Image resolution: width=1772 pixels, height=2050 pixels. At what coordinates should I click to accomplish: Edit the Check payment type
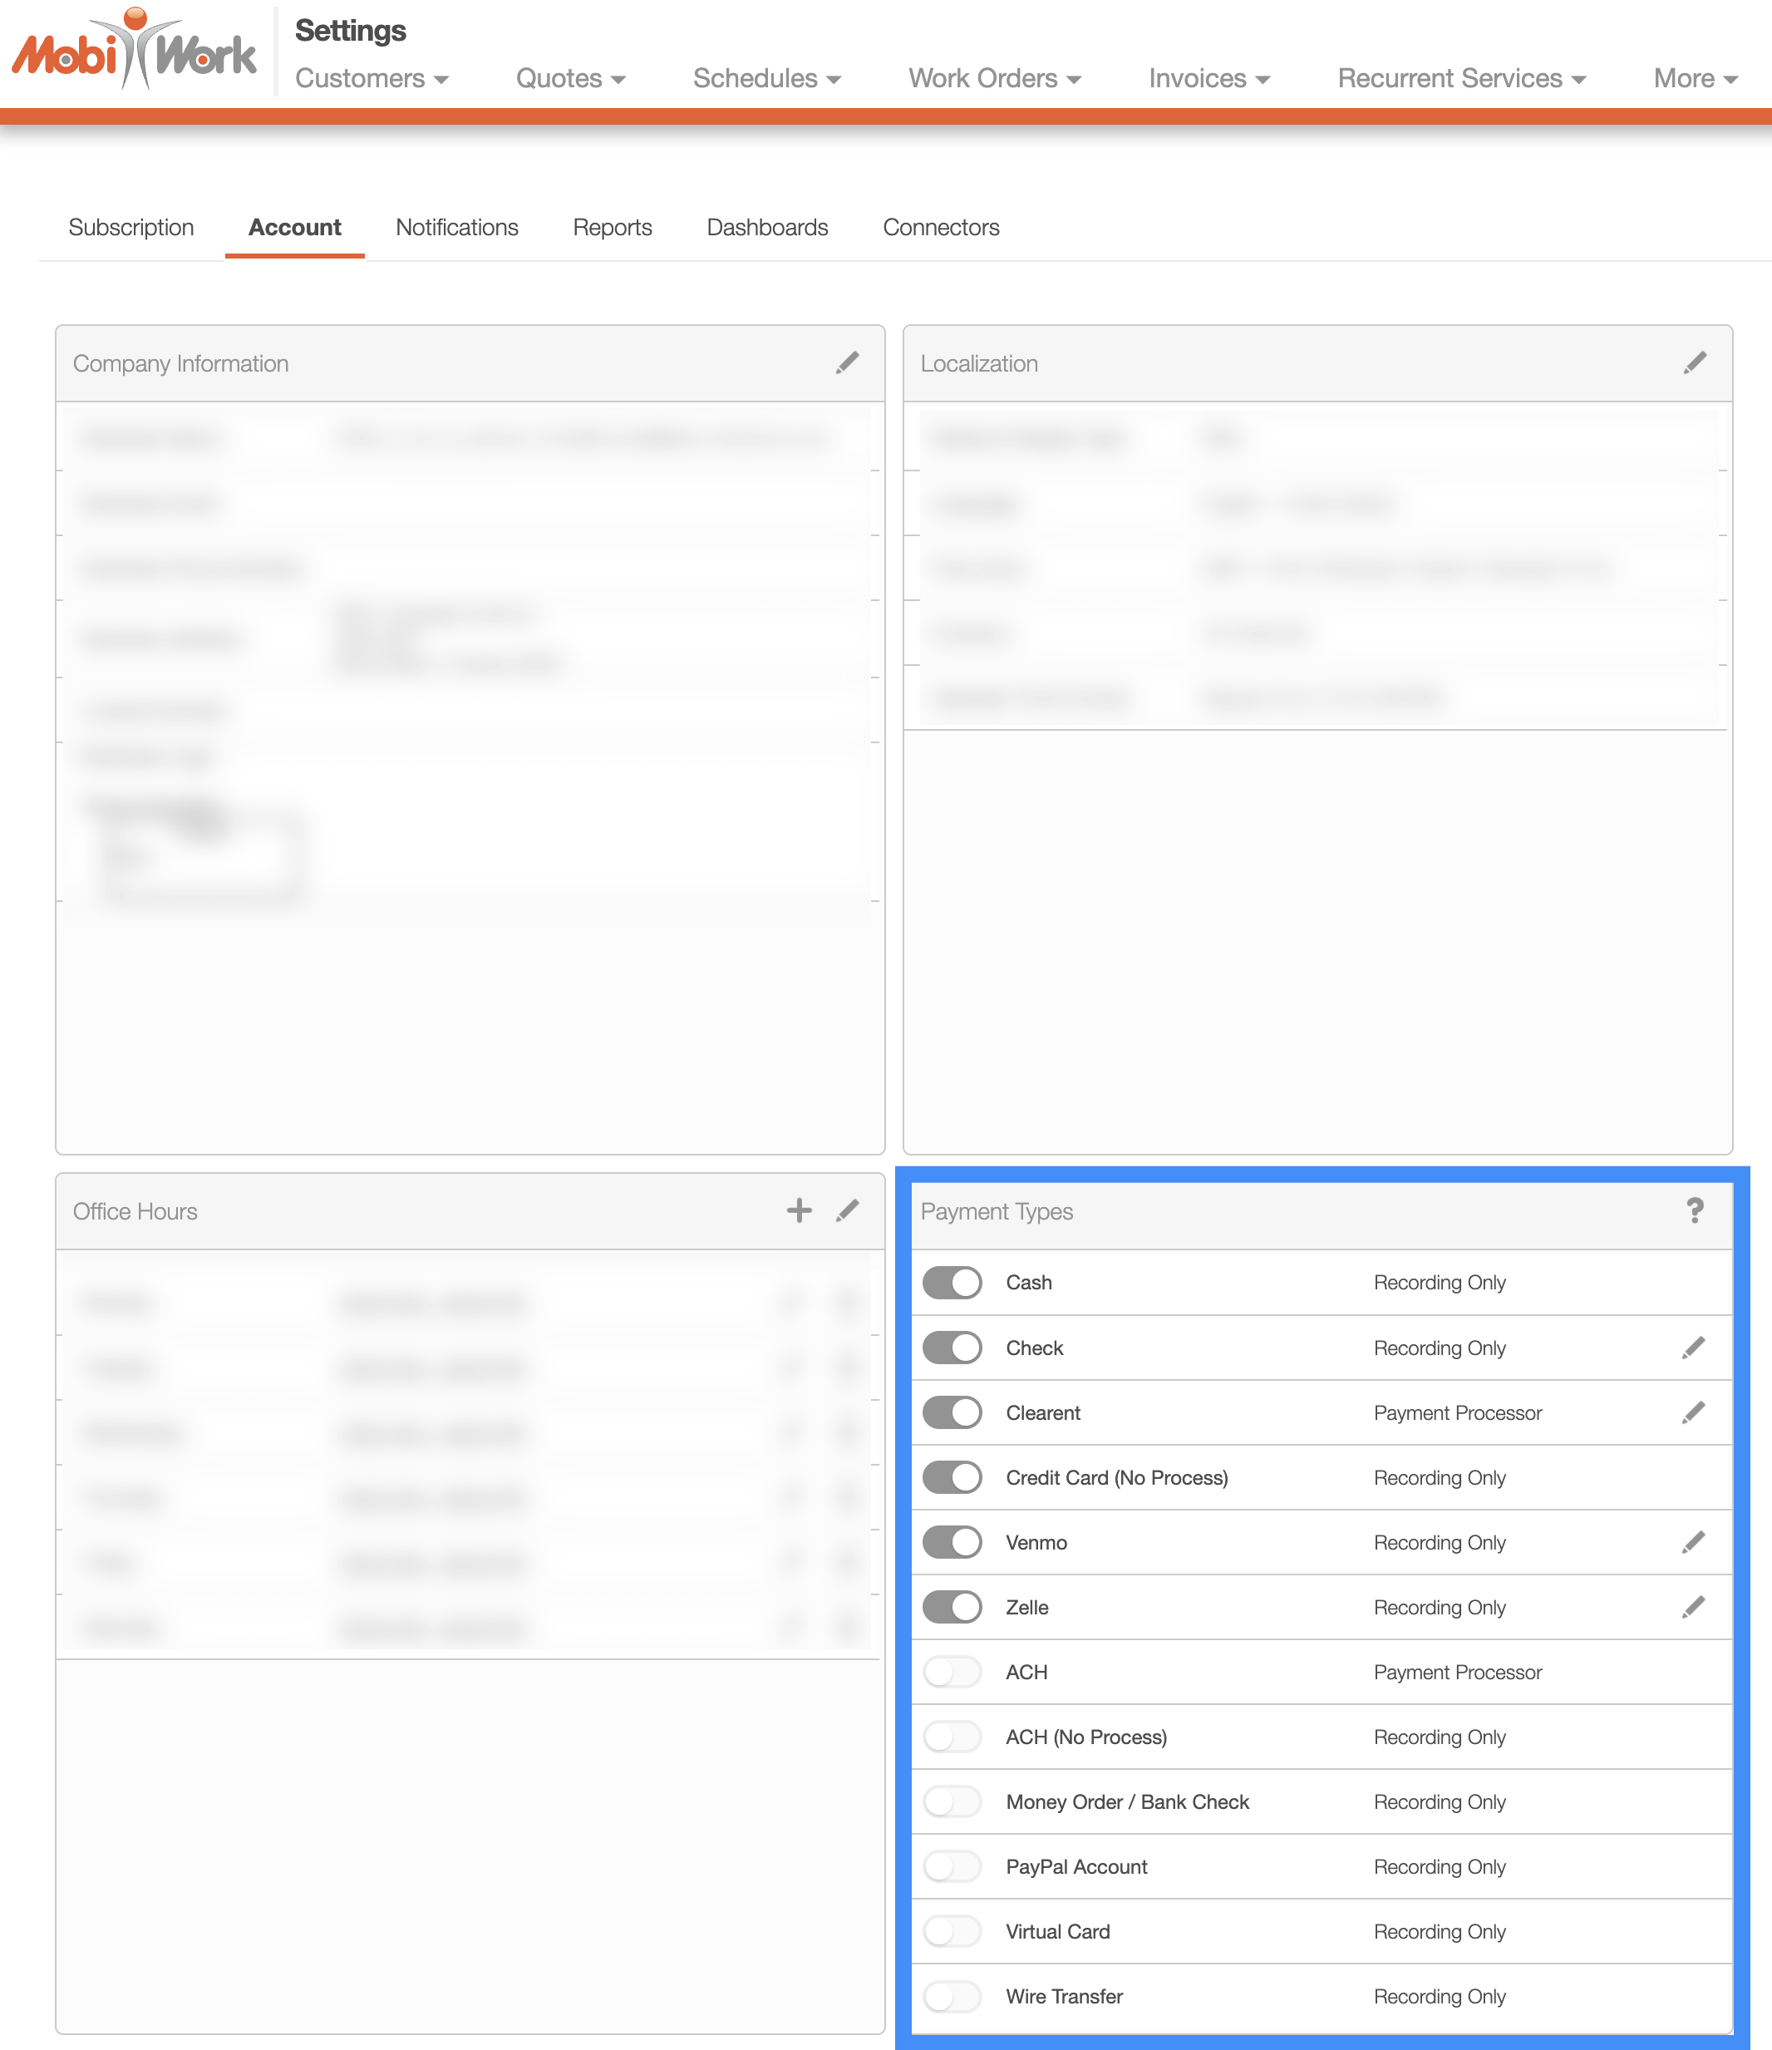pos(1693,1348)
